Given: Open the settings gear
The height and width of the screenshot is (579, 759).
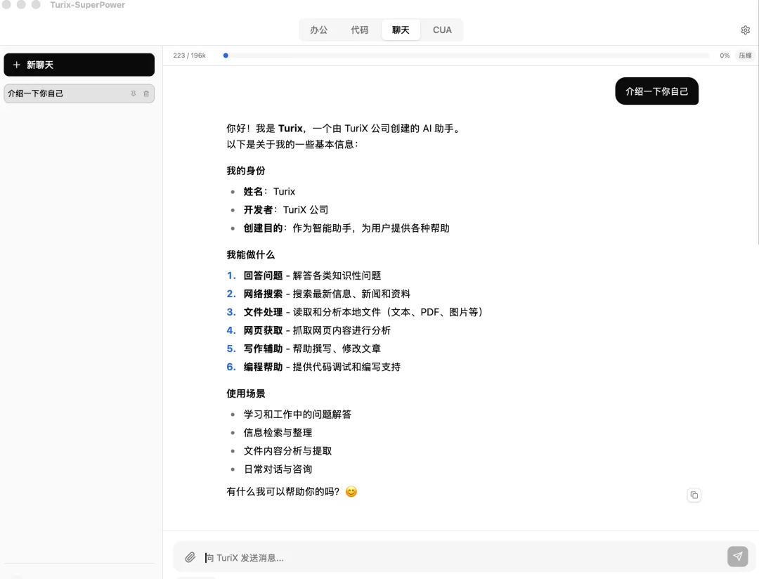Looking at the screenshot, I should pyautogui.click(x=745, y=30).
